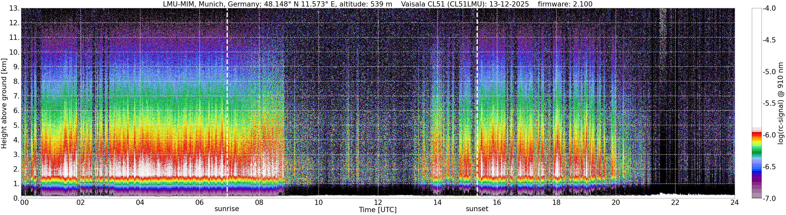Click the colorbar tick label '-4.0'
This screenshot has height=215, width=786.
[769, 8]
